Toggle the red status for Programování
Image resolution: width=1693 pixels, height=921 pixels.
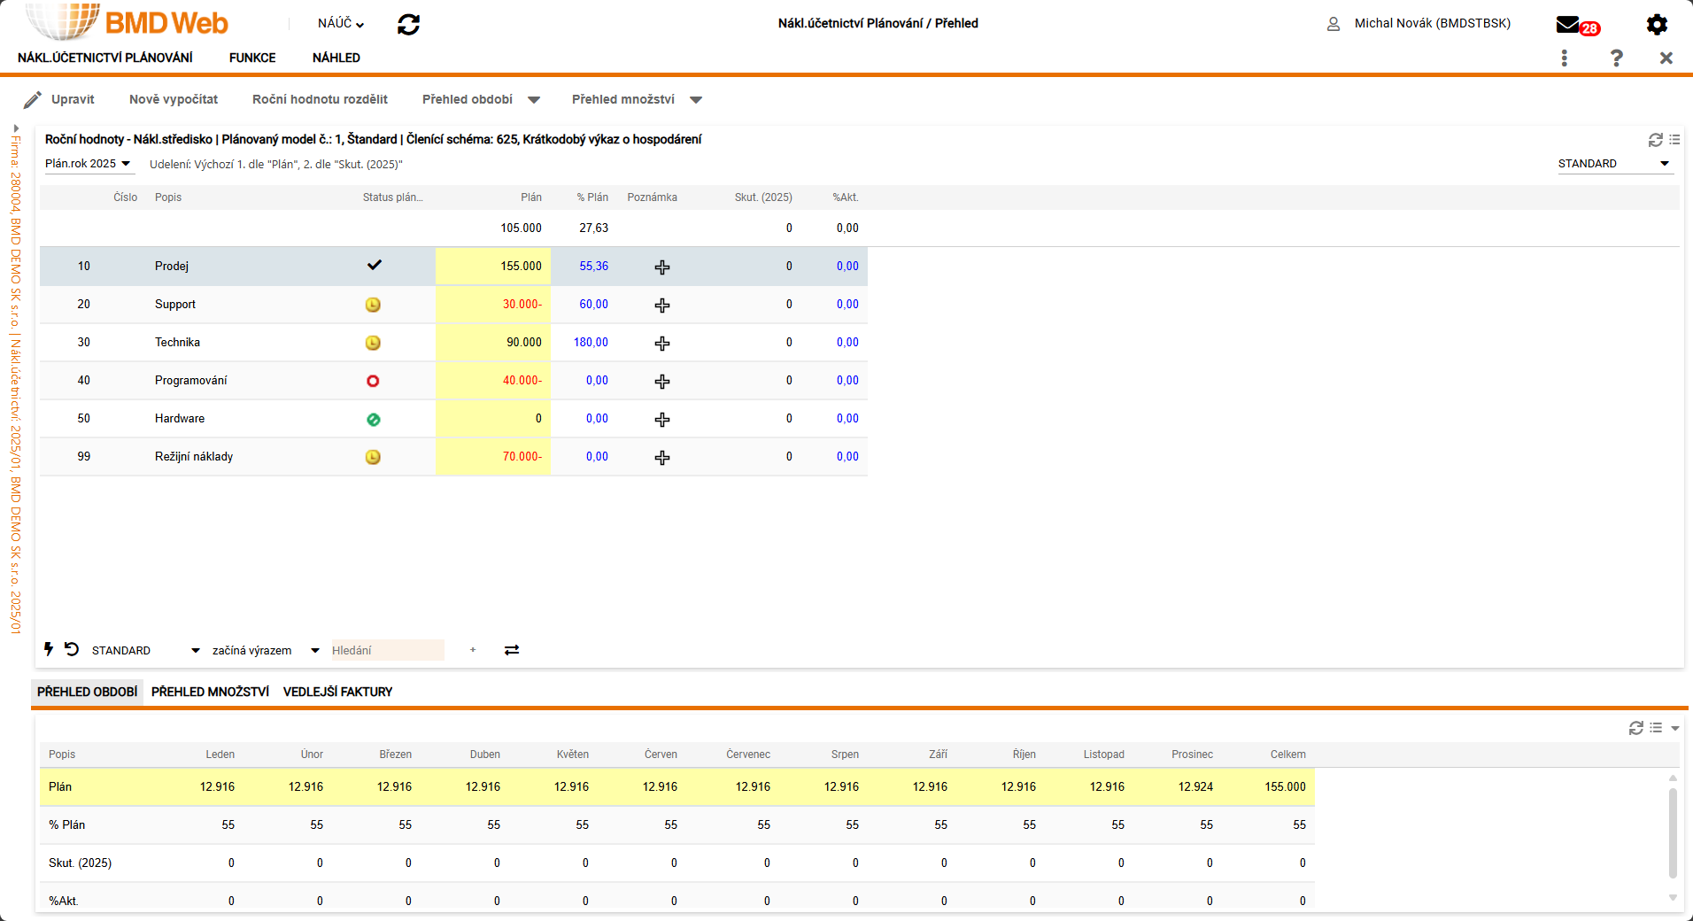click(373, 381)
